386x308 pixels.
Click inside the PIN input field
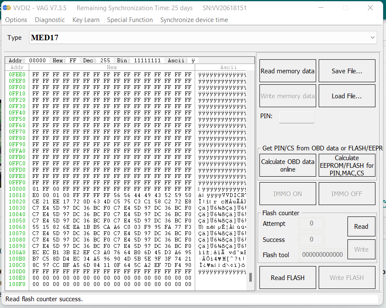[297, 117]
